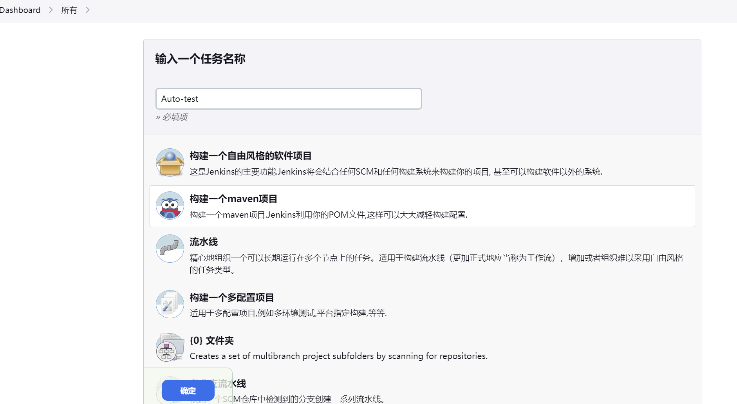Click description starting 这是Jenkins的主要功能
Image resolution: width=737 pixels, height=404 pixels.
pos(396,171)
